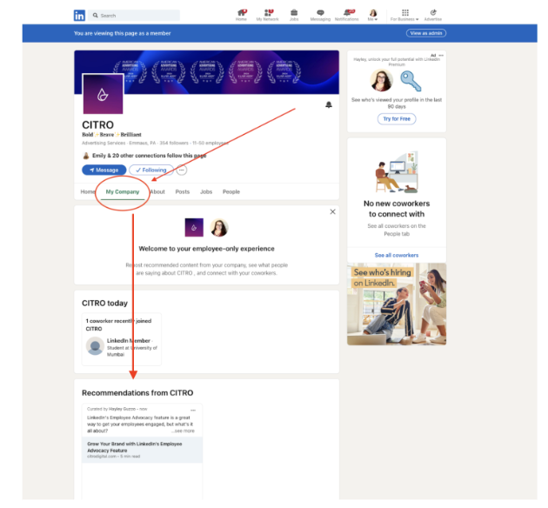Open My Network nav icon
This screenshot has height=508, width=548.
coord(268,15)
